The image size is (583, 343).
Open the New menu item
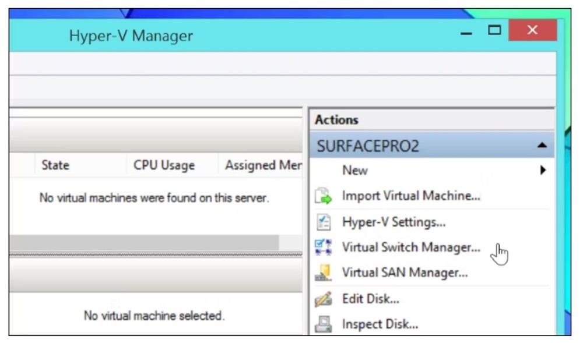tap(355, 171)
